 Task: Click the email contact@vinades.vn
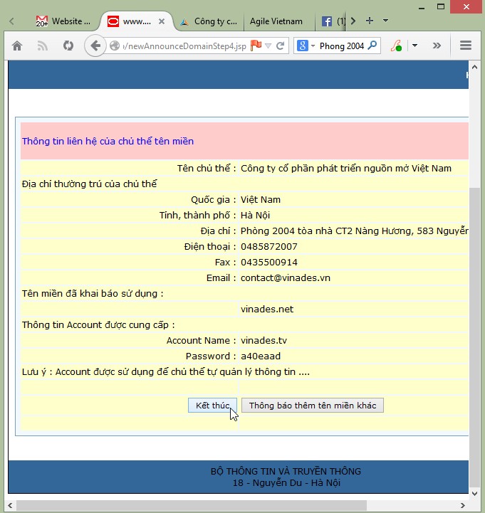286,277
